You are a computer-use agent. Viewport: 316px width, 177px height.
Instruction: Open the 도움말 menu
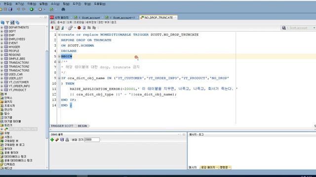pos(100,4)
